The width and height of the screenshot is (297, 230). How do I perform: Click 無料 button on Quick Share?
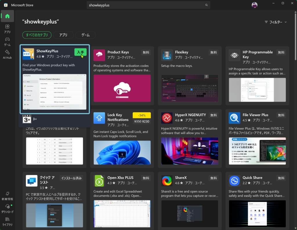click(281, 178)
